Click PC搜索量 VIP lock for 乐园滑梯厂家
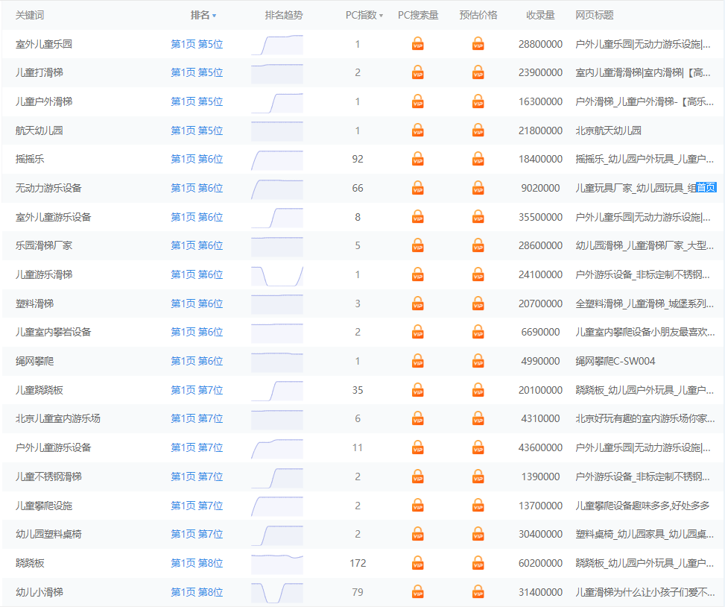This screenshot has width=725, height=607. pyautogui.click(x=417, y=245)
